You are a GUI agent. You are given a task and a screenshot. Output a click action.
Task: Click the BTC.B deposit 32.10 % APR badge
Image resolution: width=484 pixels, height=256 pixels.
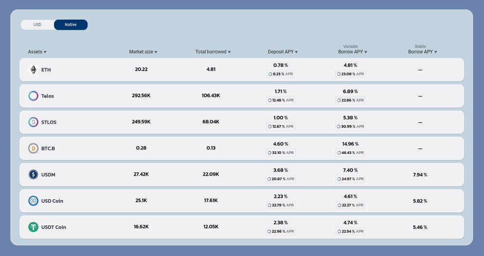281,153
